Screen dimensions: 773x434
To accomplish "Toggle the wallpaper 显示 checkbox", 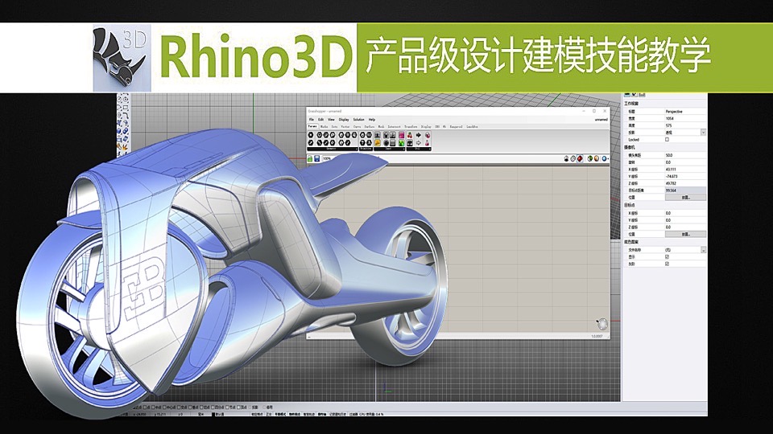I will pos(667,256).
